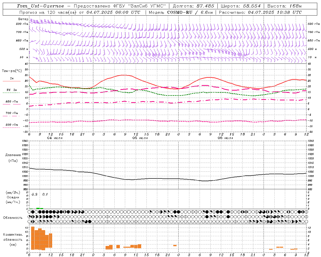
Task: Click the Конвективн. convective cloud label
Action: [x=13, y=235]
